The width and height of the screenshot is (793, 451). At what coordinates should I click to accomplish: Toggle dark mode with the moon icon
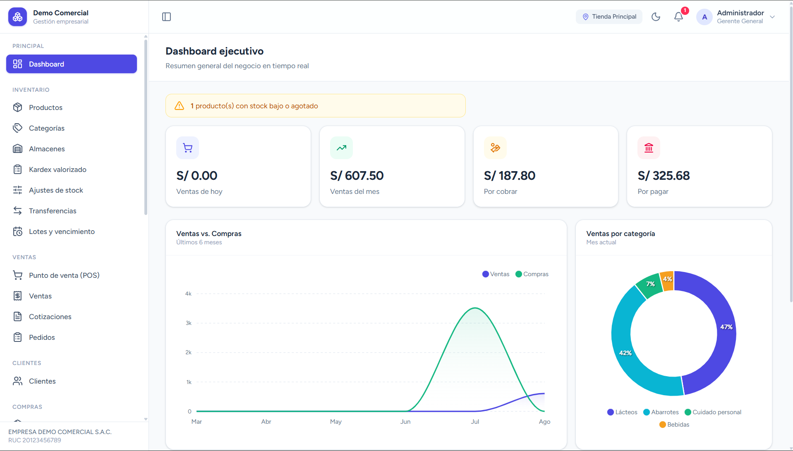(x=656, y=17)
